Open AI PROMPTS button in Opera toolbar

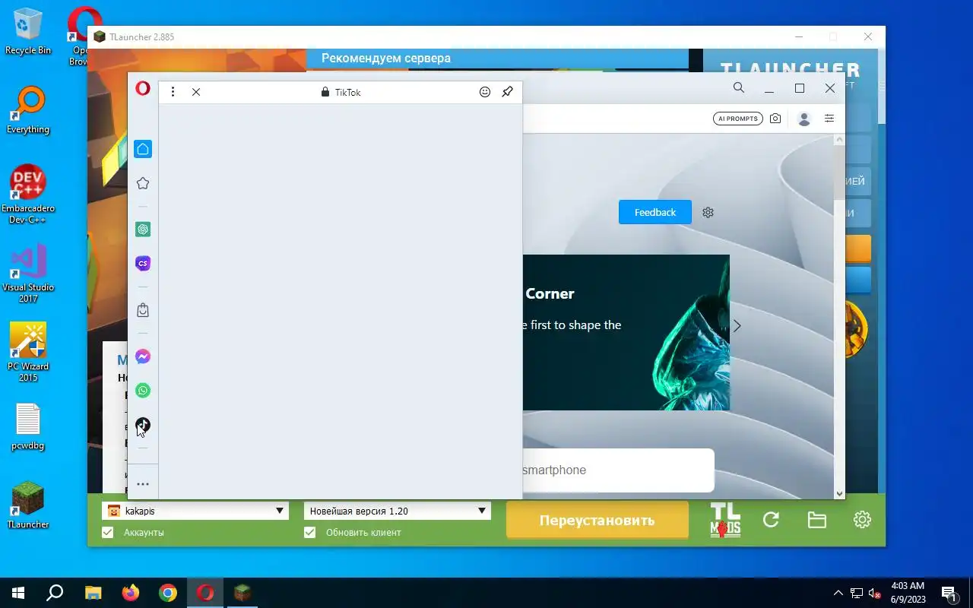[738, 119]
